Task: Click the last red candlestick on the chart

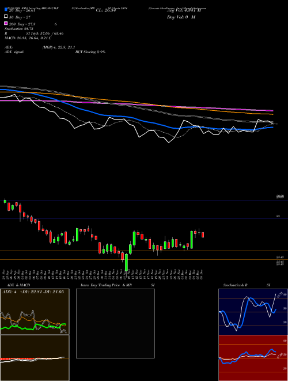Action: pos(203,235)
